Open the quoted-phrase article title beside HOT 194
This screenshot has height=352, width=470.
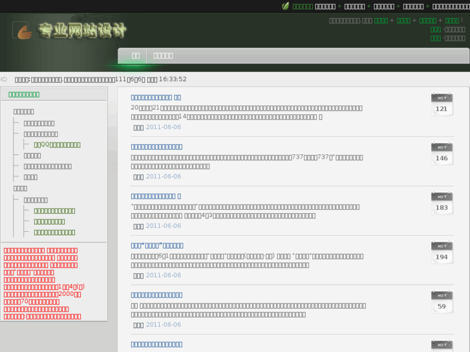click(157, 245)
